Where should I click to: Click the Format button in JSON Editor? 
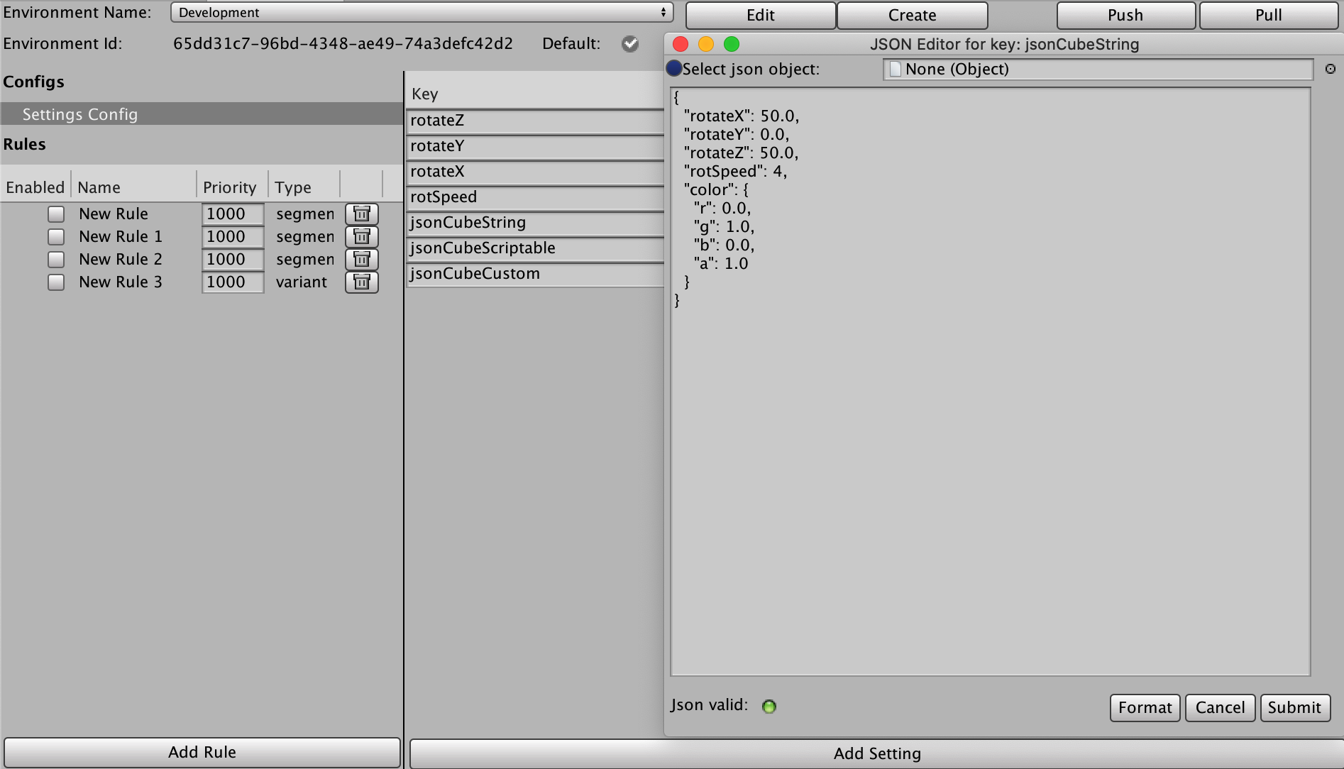tap(1144, 707)
